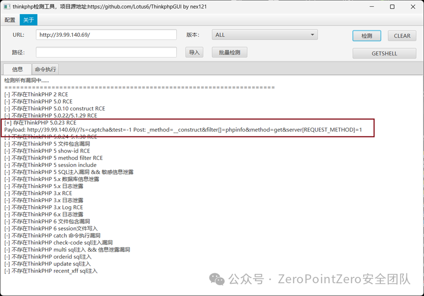The height and width of the screenshot is (296, 424).
Task: Select the line ThinkPHP 6 session文件写入
Action: pyautogui.click(x=51, y=228)
